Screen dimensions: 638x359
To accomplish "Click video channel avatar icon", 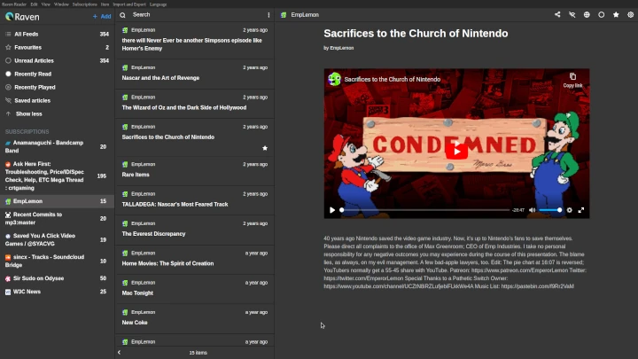I will 334,79.
